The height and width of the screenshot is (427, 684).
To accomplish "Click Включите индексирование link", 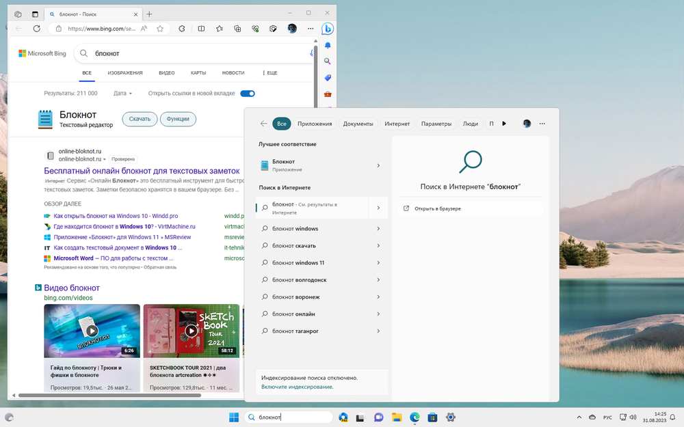I will point(297,387).
